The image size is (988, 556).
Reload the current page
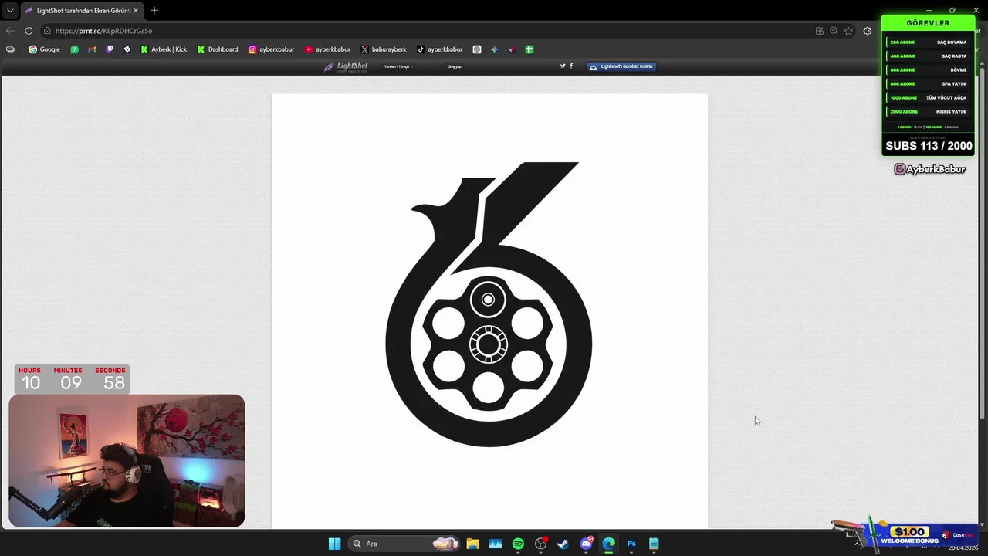pos(29,31)
